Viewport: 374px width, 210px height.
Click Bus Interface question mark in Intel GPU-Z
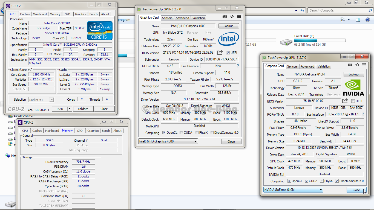[x=238, y=66]
